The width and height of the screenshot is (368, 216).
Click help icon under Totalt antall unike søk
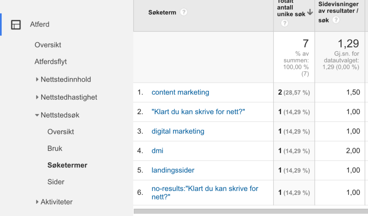pyautogui.click(x=285, y=23)
